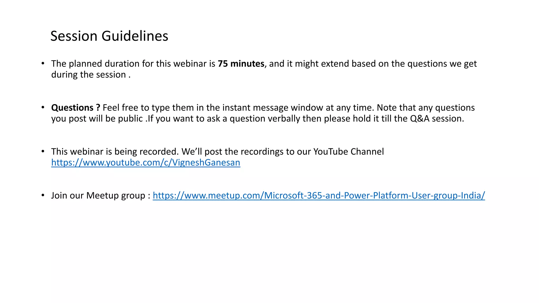Screen dimensions: 539x303
Task: Click the bold 'Questions ?' text
Action: coord(76,108)
